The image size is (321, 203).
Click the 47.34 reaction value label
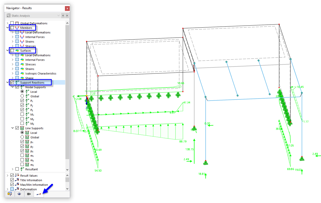[187, 103]
